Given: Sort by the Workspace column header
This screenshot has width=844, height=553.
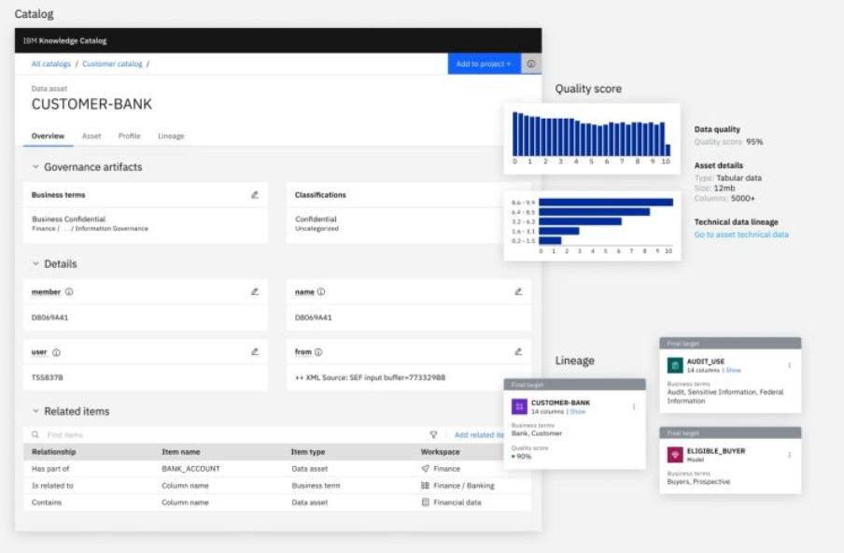Looking at the screenshot, I should click(x=441, y=452).
